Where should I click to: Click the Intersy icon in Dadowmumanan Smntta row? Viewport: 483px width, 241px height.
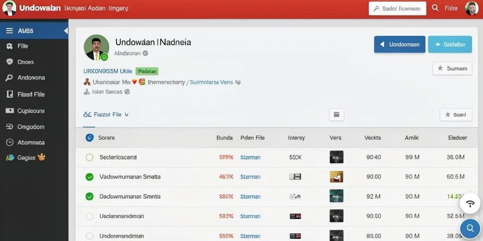(295, 196)
